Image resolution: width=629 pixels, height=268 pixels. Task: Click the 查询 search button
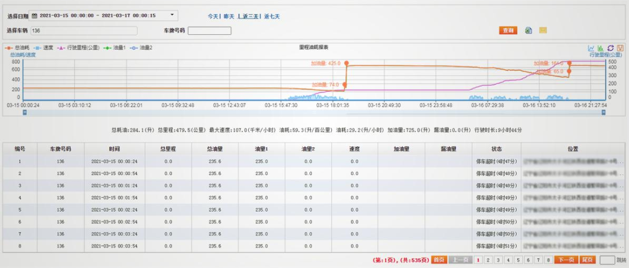[508, 30]
